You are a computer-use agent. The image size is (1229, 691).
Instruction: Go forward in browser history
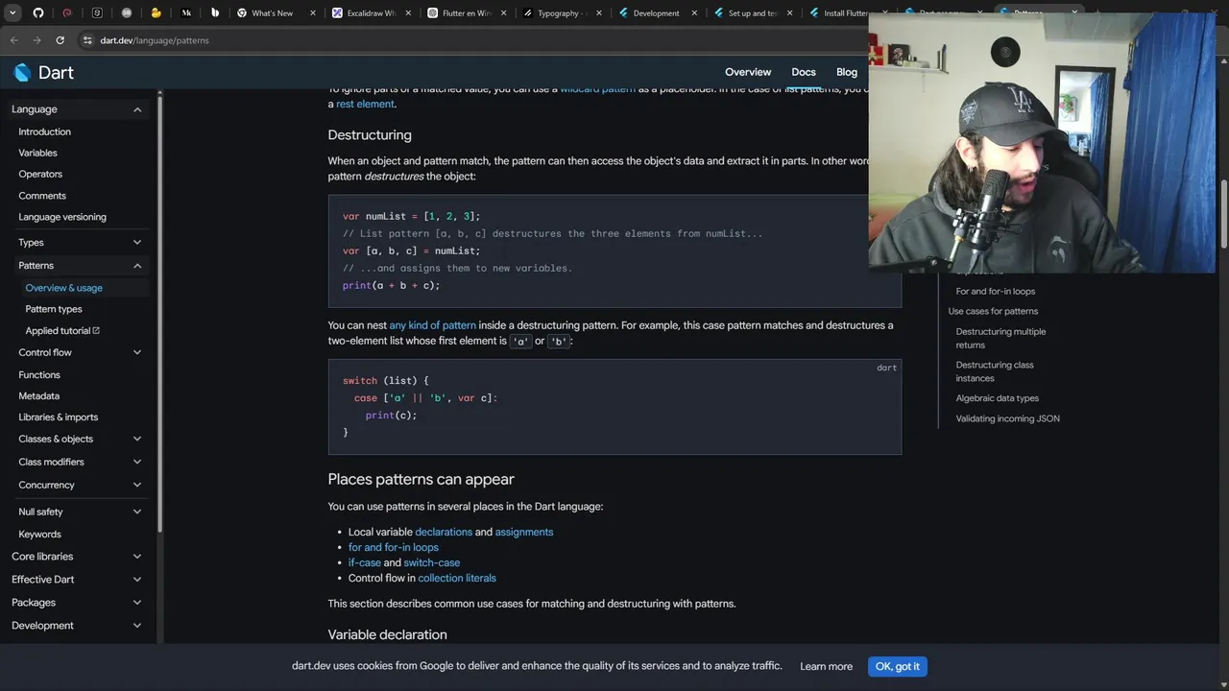pos(36,40)
